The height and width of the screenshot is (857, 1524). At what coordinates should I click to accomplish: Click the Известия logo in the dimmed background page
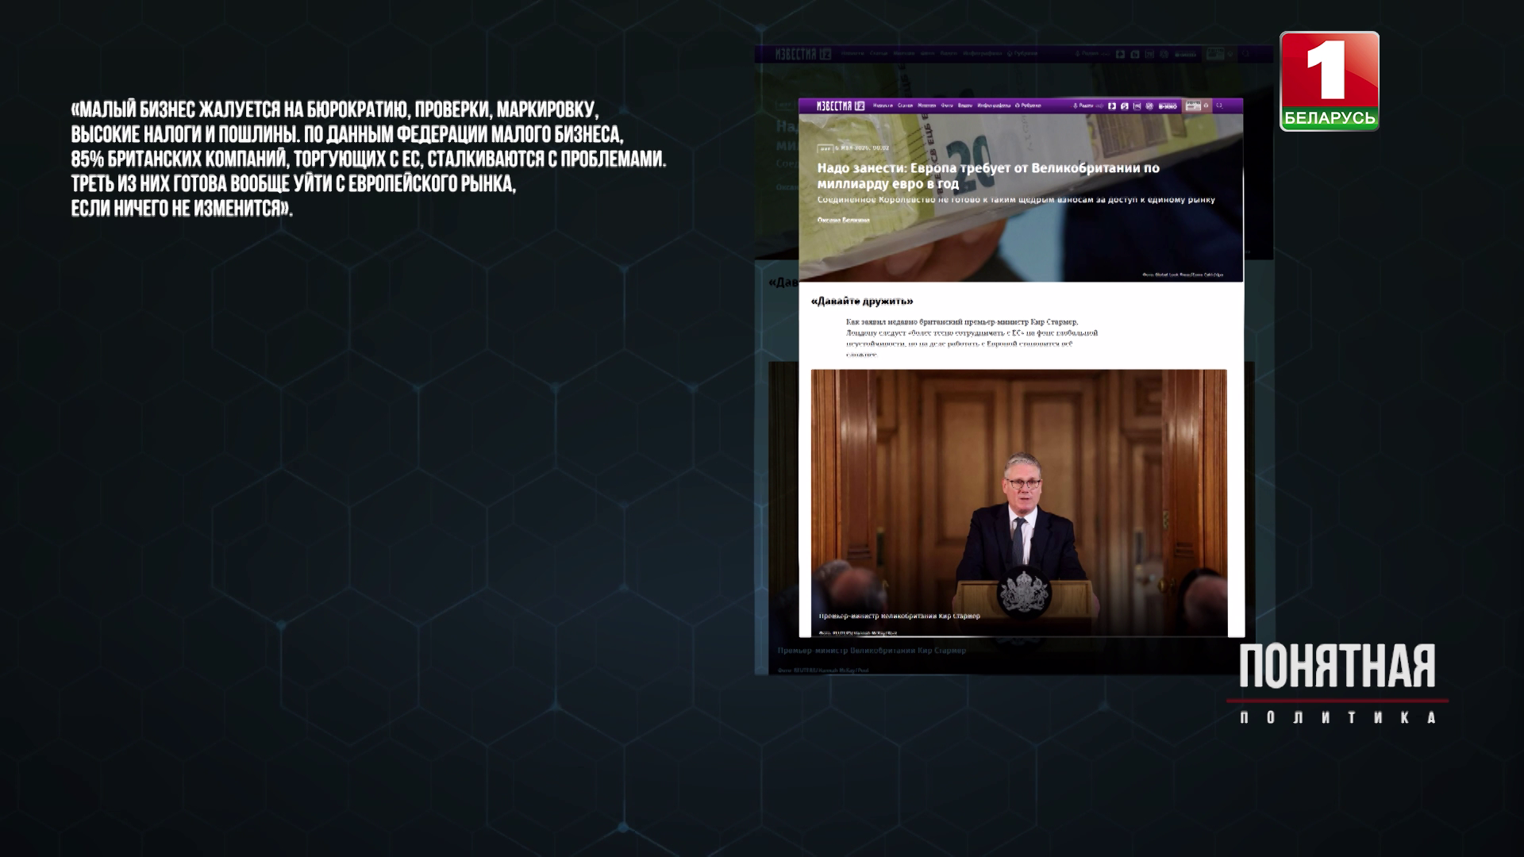[803, 54]
